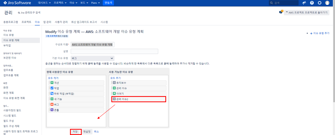Click the 버그 issue type icon
This screenshot has height=135, width=335.
(x=52, y=104)
